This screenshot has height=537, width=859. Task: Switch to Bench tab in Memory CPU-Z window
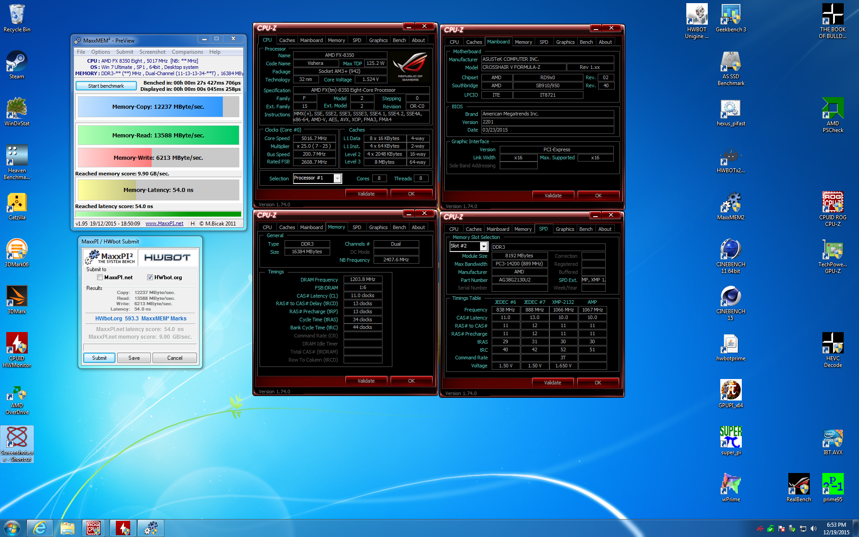399,227
